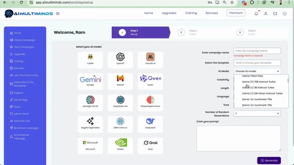
Task: Open Join The Community sidebar link
Action: coord(24,75)
